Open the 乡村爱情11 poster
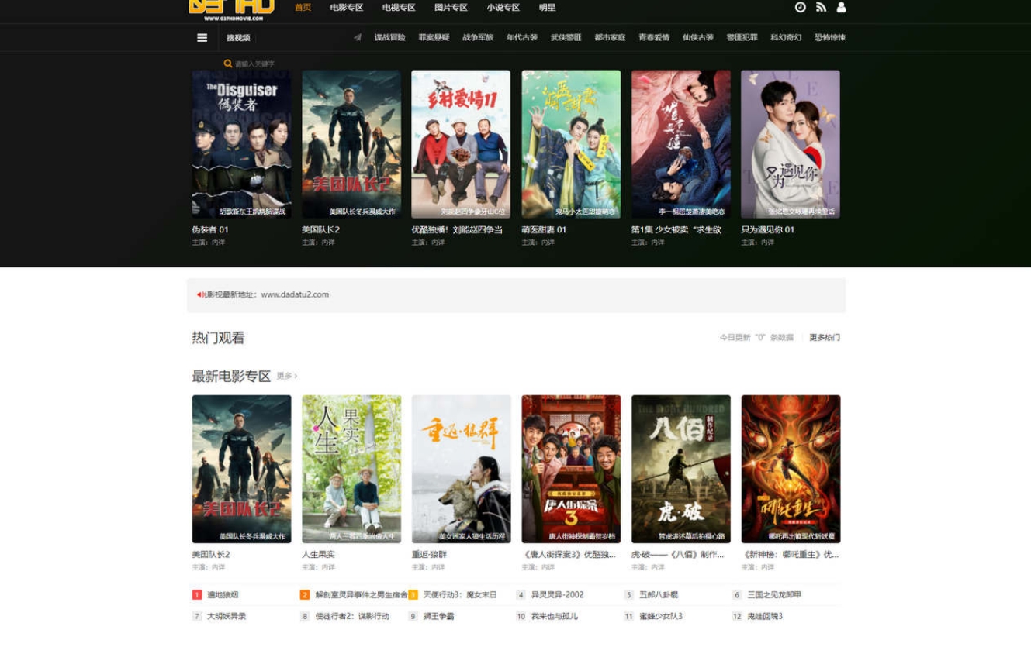This screenshot has width=1031, height=647. point(461,144)
